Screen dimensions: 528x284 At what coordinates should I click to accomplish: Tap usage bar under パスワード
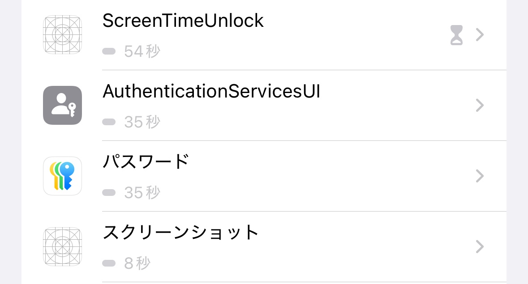[109, 193]
